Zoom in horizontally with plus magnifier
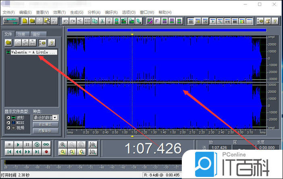Image resolution: width=283 pixels, height=179 pixels. tap(63, 144)
